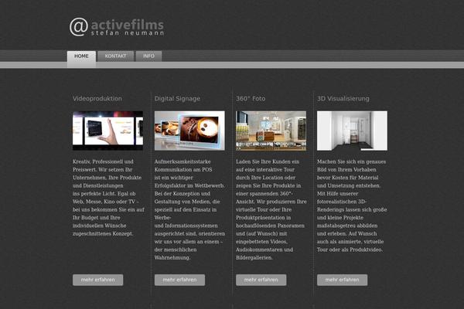Select the Videoproduktion heading
464x309 pixels.
click(x=97, y=99)
